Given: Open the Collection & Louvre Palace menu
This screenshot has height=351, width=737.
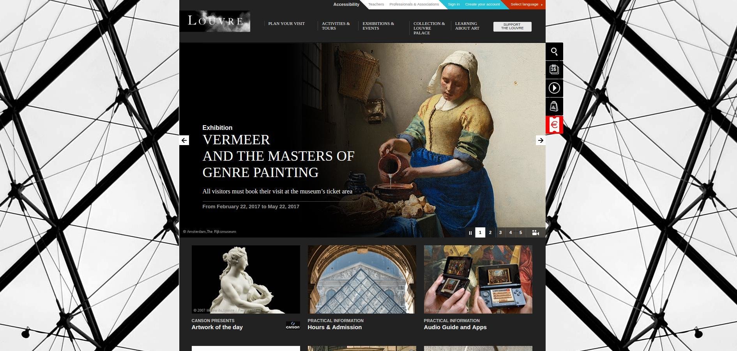Looking at the screenshot, I should tap(429, 28).
